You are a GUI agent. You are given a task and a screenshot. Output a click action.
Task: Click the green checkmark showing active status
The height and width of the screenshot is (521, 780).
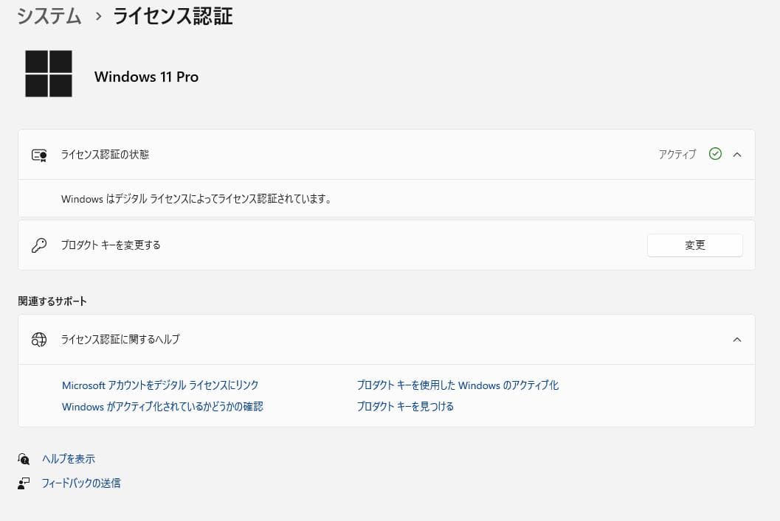(x=715, y=154)
